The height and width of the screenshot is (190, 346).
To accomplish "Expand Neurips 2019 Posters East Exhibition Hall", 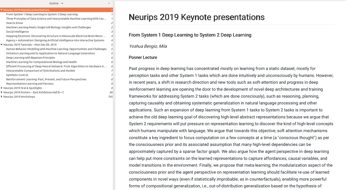I will [x=2, y=92].
